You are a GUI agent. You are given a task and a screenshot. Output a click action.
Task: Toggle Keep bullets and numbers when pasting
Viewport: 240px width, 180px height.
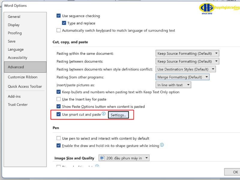click(x=58, y=92)
